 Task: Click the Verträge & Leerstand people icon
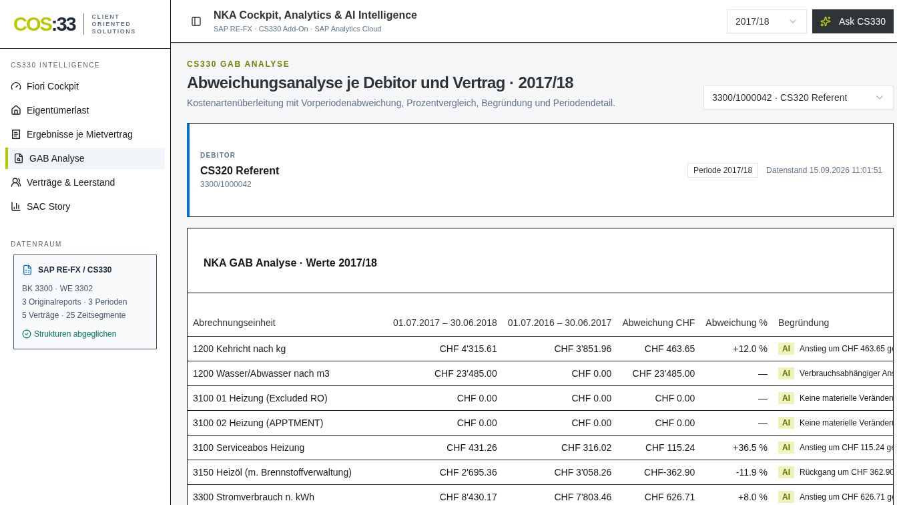coord(16,182)
